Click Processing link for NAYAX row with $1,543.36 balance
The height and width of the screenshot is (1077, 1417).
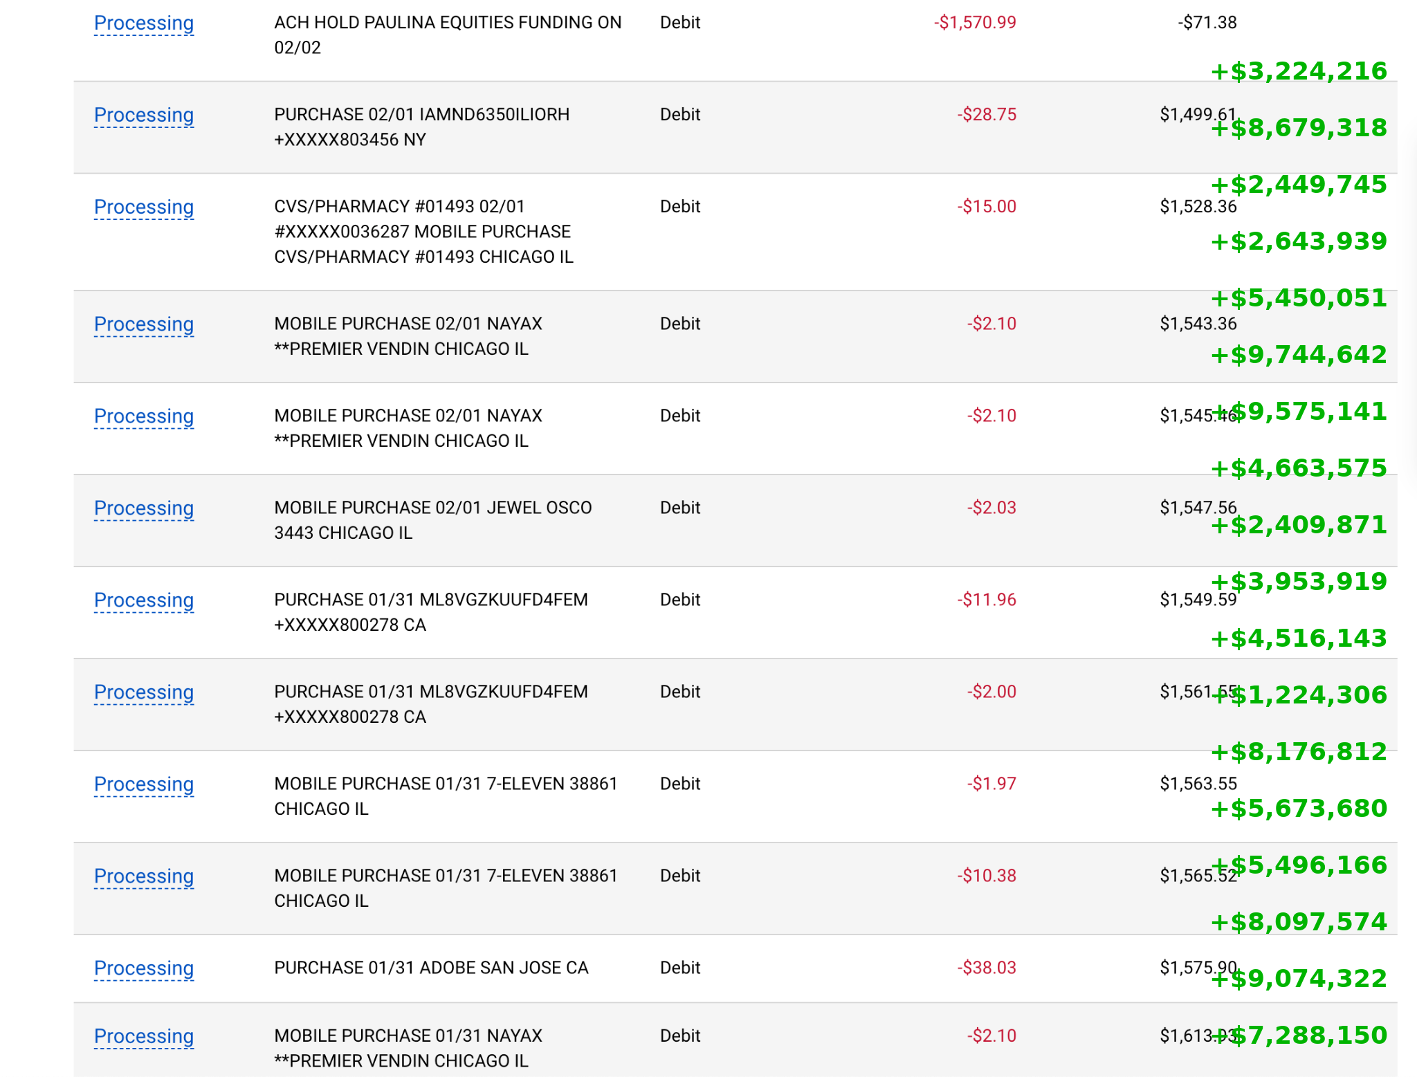pos(143,324)
